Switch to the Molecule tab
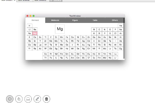Viewport: 155px width, 103px height. tap(55, 20)
